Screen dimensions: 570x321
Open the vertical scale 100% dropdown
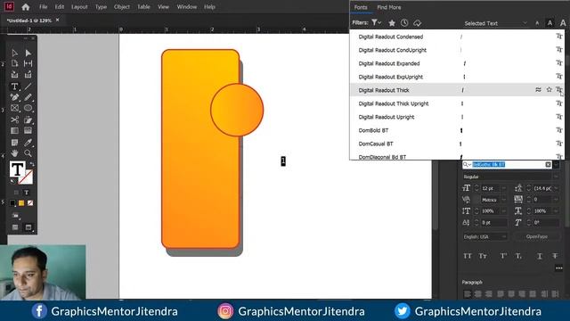click(x=504, y=211)
